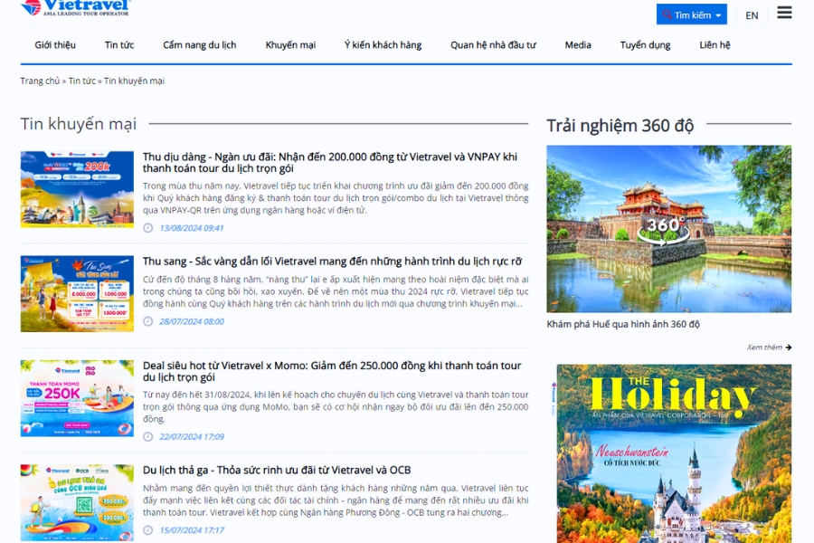
Task: Open Du lịch thả ga OCB article
Action: click(277, 471)
